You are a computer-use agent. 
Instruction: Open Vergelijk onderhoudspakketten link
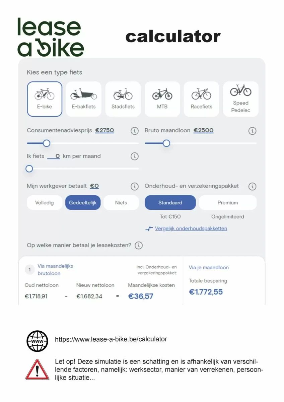191,228
